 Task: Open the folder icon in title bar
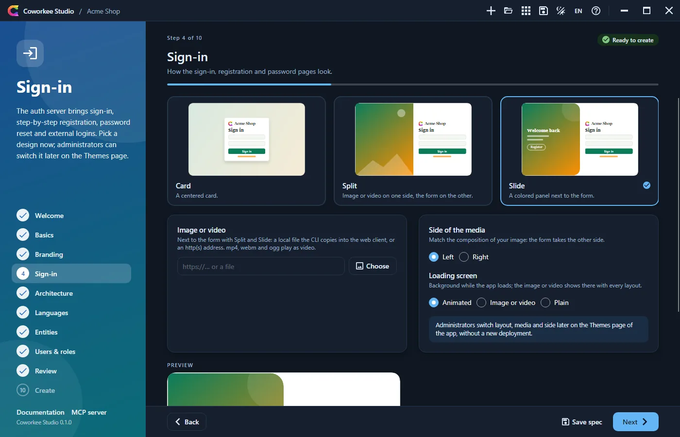[509, 11]
